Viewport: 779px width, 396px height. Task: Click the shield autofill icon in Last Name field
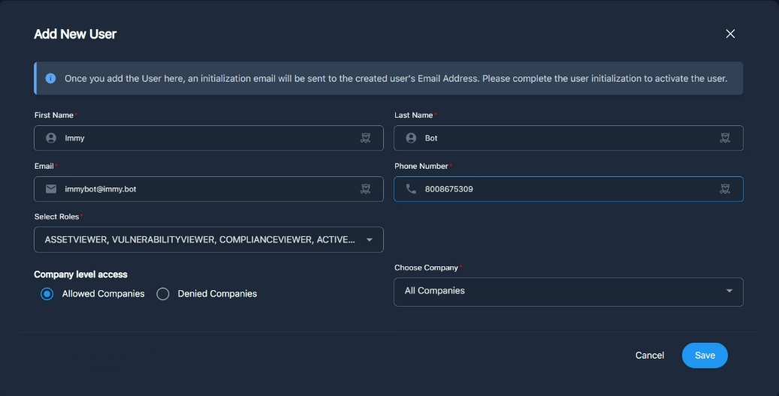pyautogui.click(x=725, y=138)
